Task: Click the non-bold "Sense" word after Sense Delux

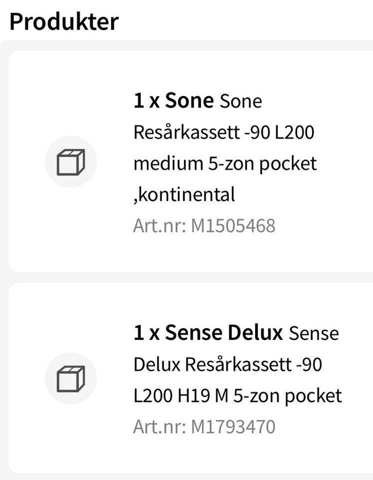Action: (x=314, y=333)
